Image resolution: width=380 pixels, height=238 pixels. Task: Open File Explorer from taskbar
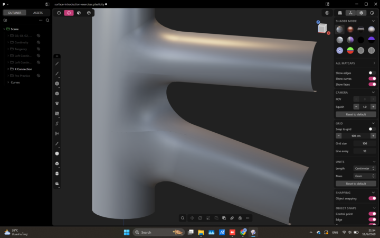tap(201, 232)
